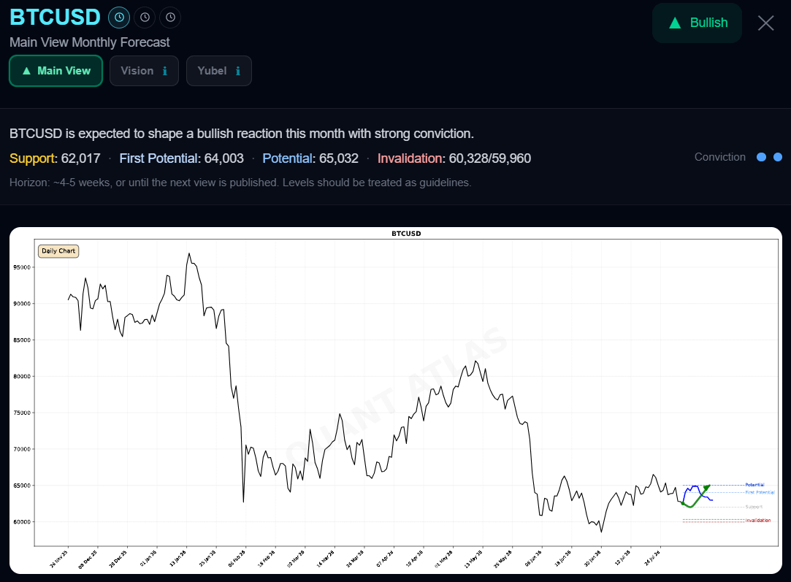Viewport: 791px width, 582px height.
Task: Open the BTCUSD daily chart image
Action: coord(396,400)
